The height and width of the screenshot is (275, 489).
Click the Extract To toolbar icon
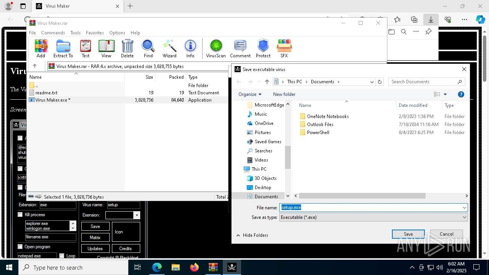click(63, 49)
